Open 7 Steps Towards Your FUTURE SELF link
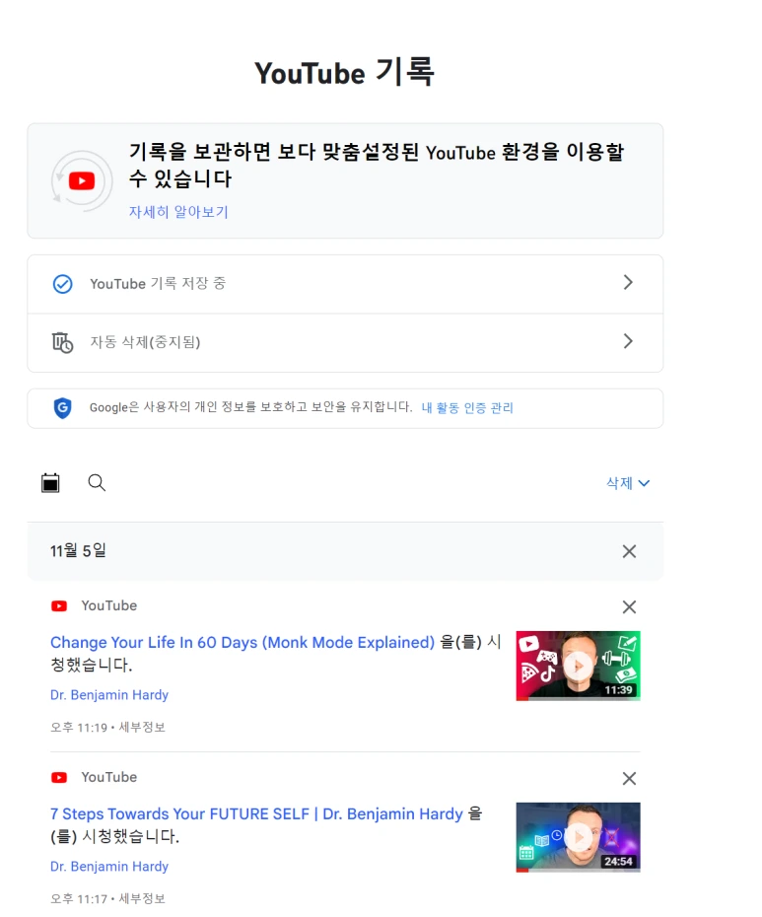This screenshot has width=762, height=917. point(256,813)
